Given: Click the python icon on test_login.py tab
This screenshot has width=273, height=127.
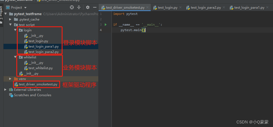Looking at the screenshot, I should tap(155, 8).
